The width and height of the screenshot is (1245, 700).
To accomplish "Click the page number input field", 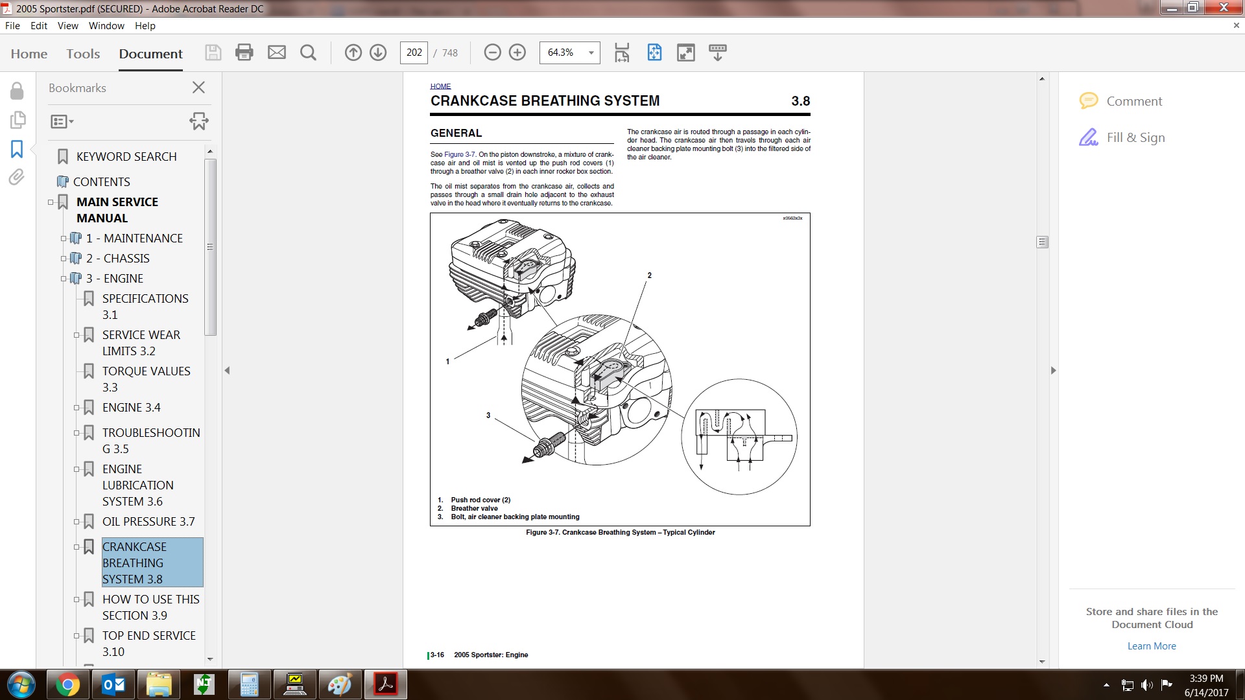I will (x=414, y=52).
